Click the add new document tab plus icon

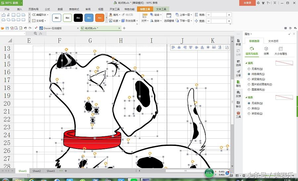[124, 28]
